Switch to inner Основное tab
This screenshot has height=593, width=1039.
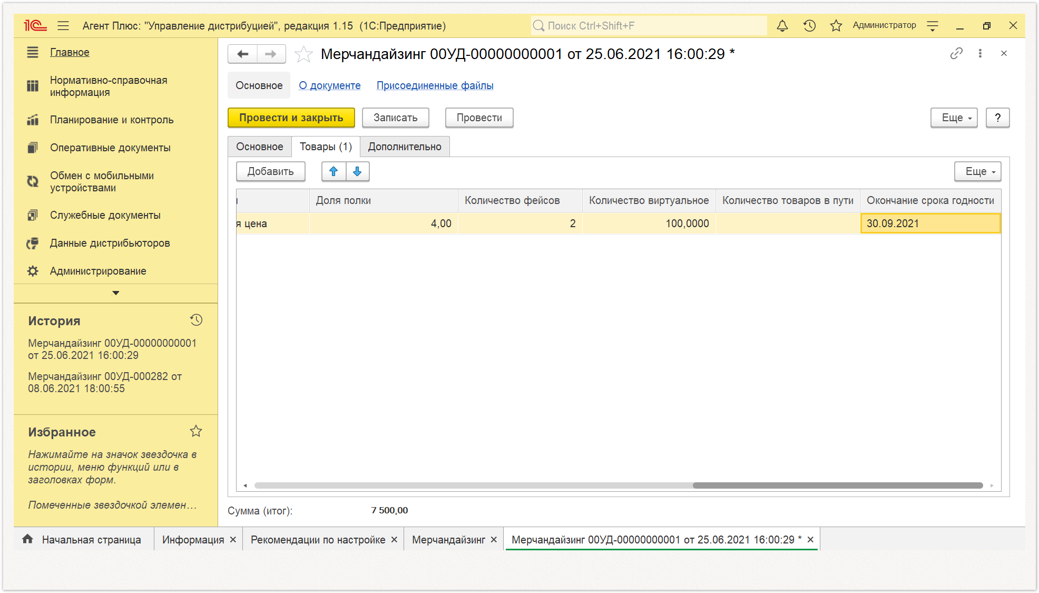pos(260,147)
